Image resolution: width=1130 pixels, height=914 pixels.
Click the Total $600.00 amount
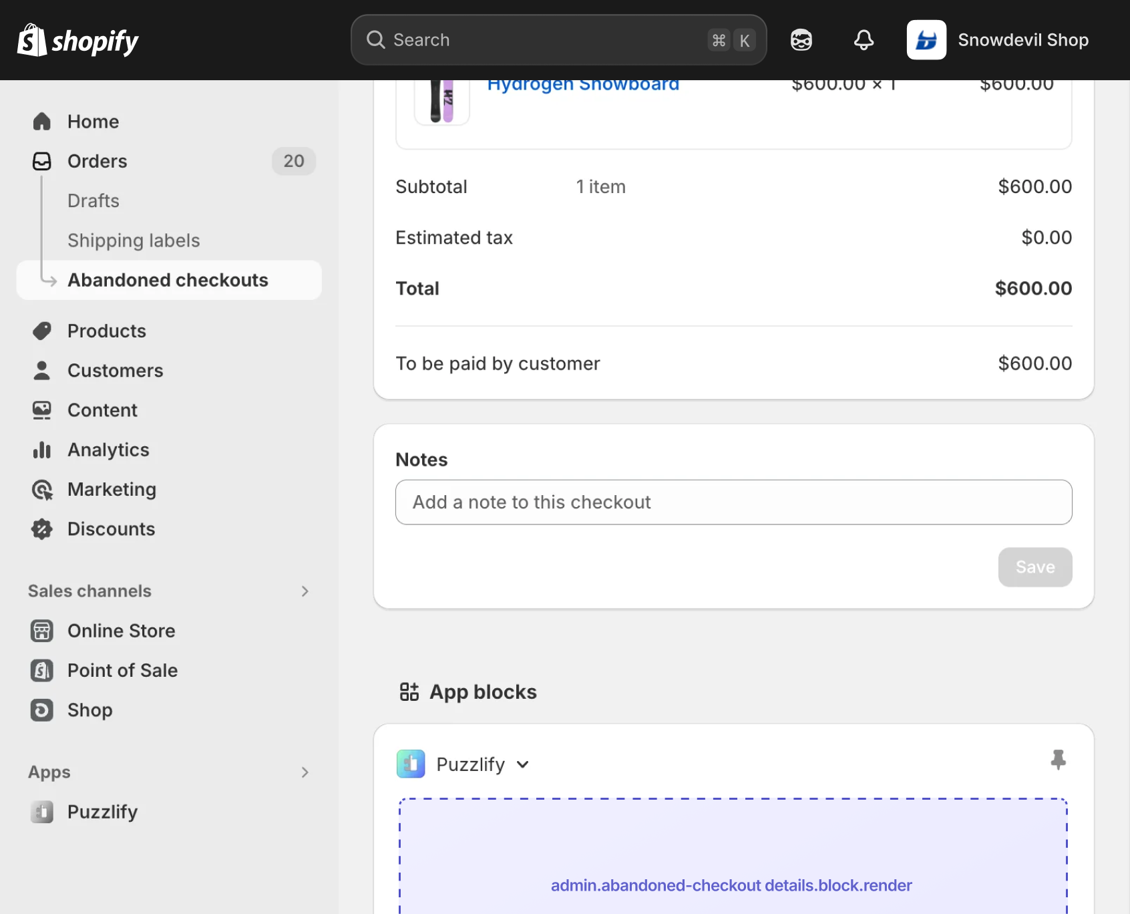pos(1033,289)
